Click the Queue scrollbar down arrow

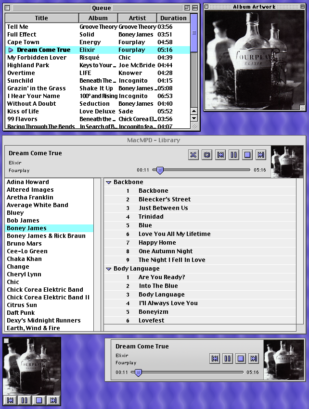[194, 118]
